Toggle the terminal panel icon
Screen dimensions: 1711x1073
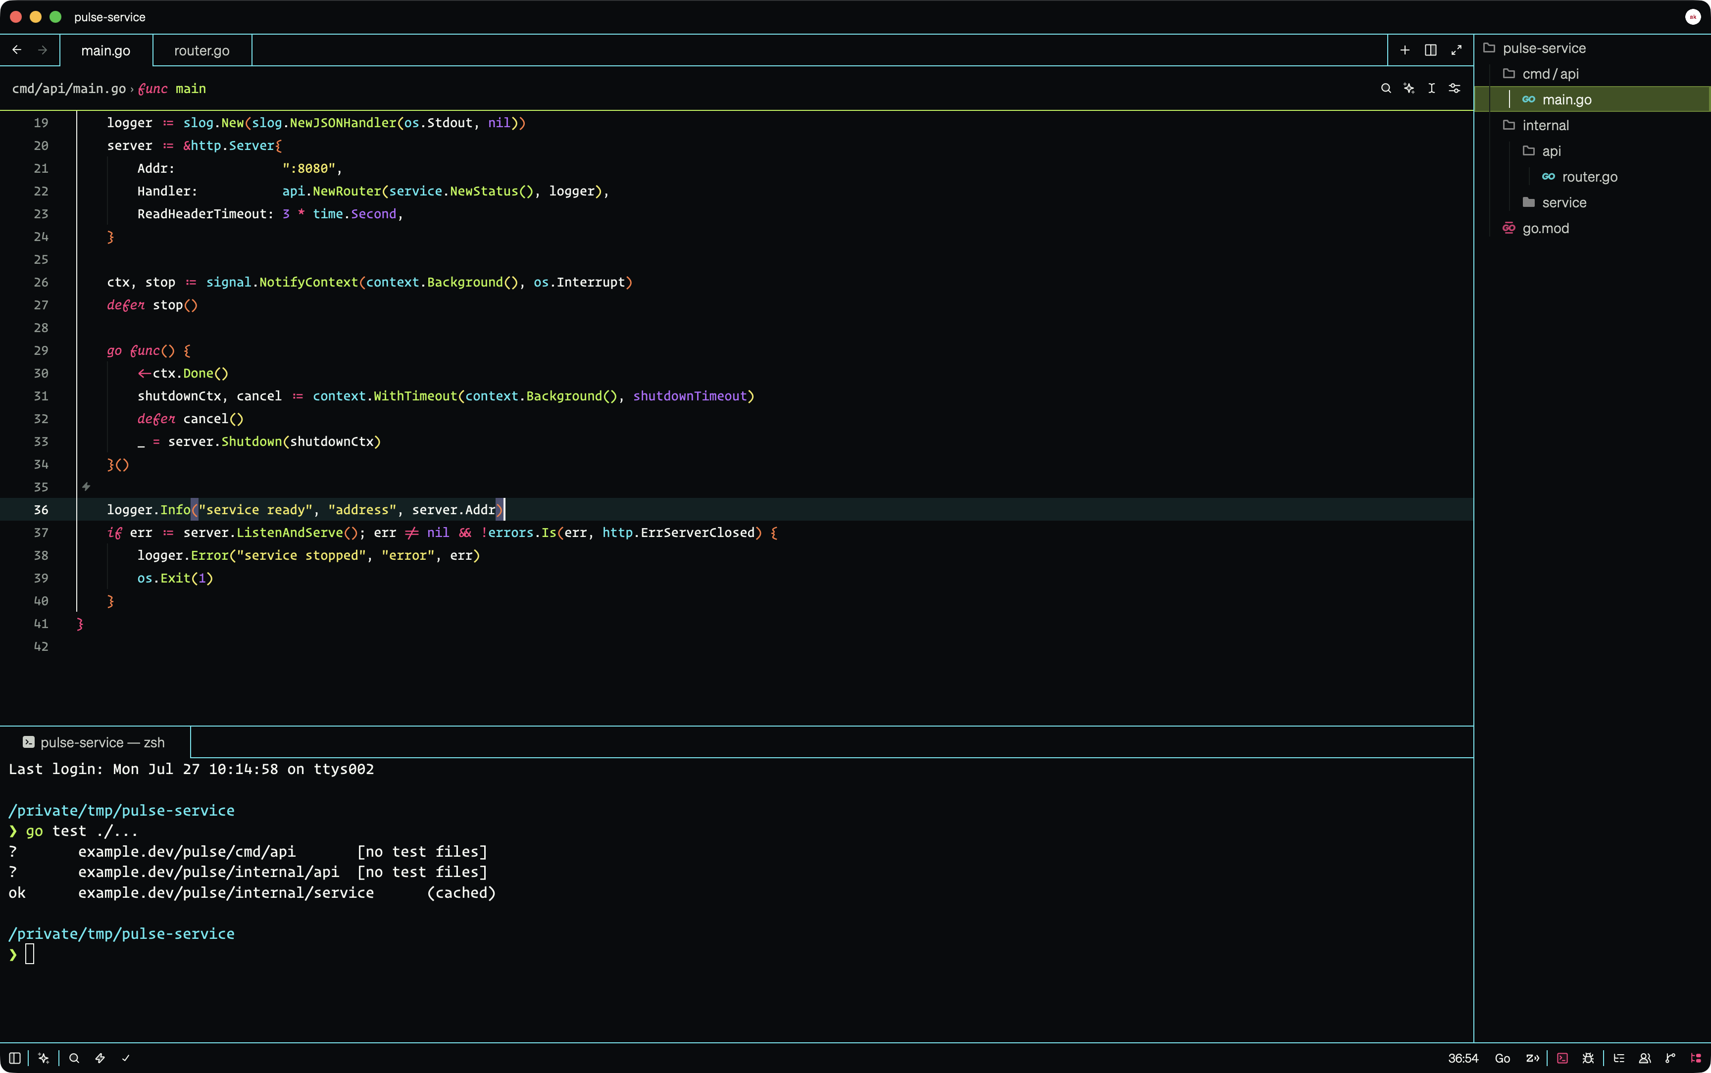(1562, 1058)
